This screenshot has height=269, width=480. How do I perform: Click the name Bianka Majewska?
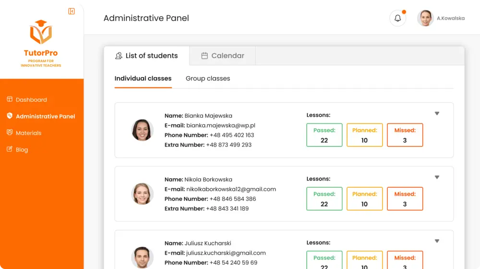208,116
